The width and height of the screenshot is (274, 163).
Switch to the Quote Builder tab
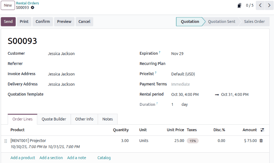[54, 119]
